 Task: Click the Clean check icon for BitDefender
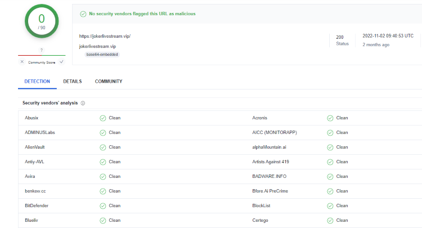pyautogui.click(x=103, y=205)
